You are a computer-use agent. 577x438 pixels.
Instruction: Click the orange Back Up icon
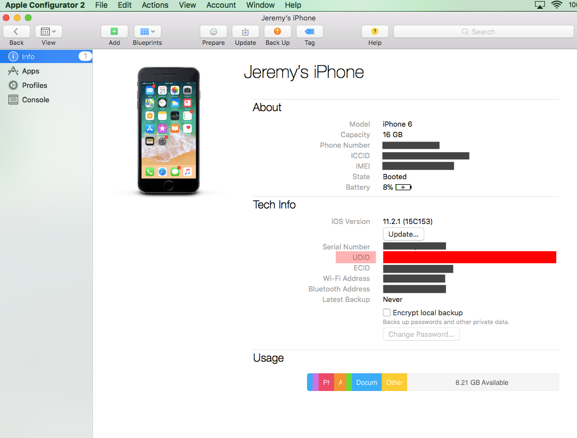(277, 32)
